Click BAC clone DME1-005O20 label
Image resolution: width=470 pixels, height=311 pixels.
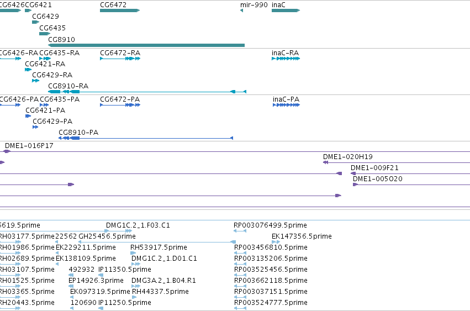tap(378, 179)
